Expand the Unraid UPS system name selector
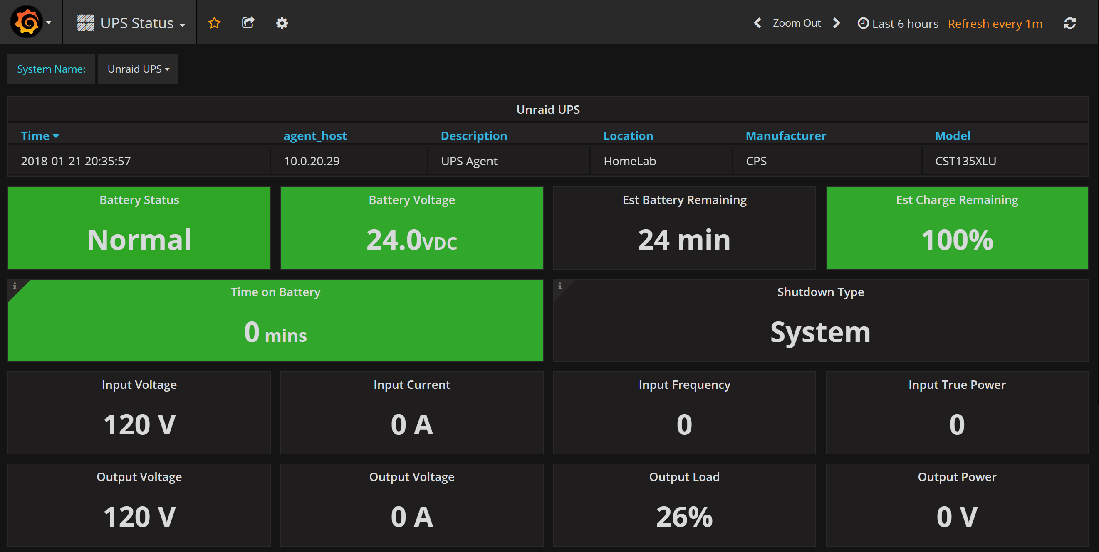The width and height of the screenshot is (1099, 552). tap(138, 69)
